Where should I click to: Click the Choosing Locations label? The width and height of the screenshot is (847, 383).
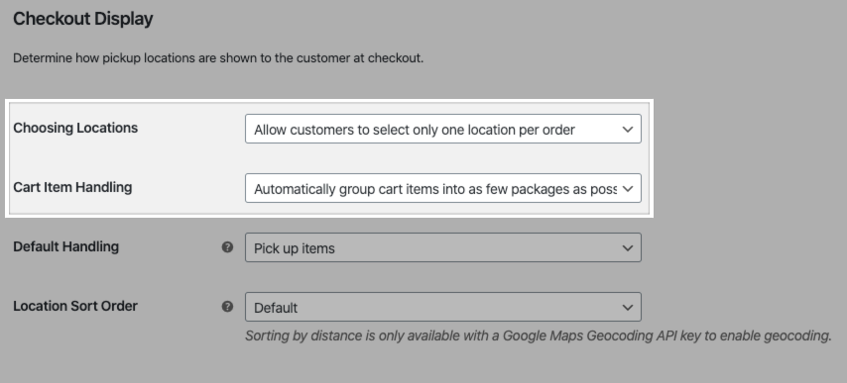click(75, 128)
